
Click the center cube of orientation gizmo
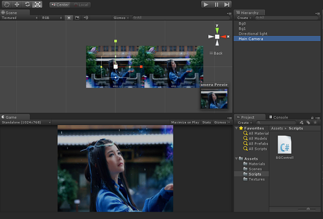coord(217,36)
